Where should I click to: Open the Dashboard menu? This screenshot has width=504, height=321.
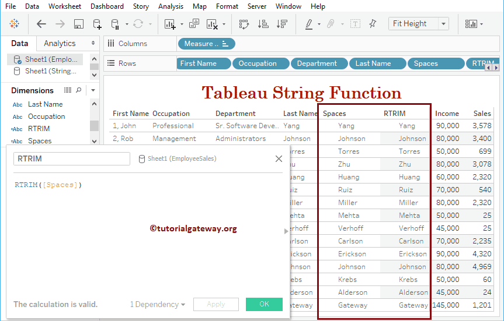click(x=107, y=6)
